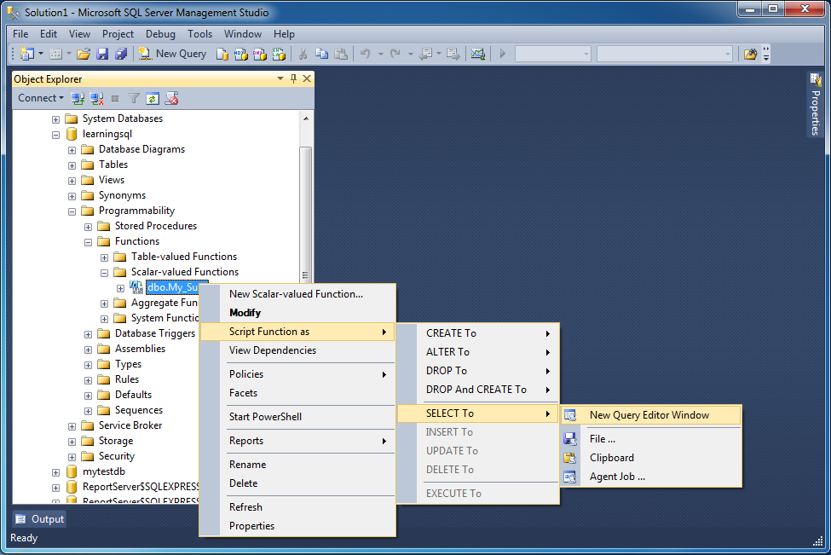Image resolution: width=831 pixels, height=555 pixels.
Task: Choose Modify in the context menu
Action: click(297, 313)
